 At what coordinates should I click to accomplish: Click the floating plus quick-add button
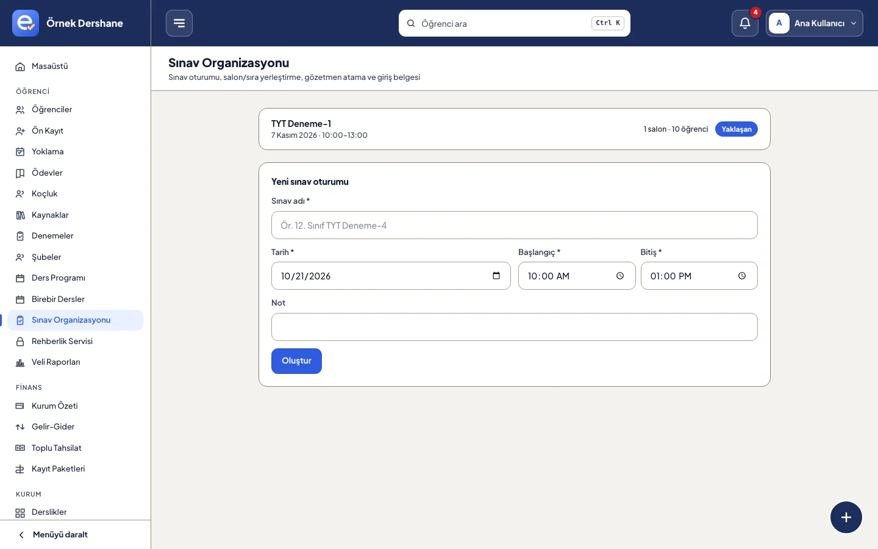pos(846,517)
